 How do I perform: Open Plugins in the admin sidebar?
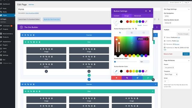(x=5, y=45)
